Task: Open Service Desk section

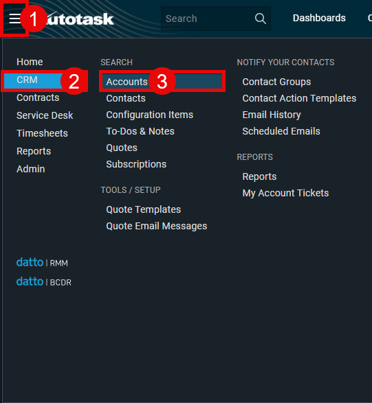Action: pyautogui.click(x=45, y=115)
